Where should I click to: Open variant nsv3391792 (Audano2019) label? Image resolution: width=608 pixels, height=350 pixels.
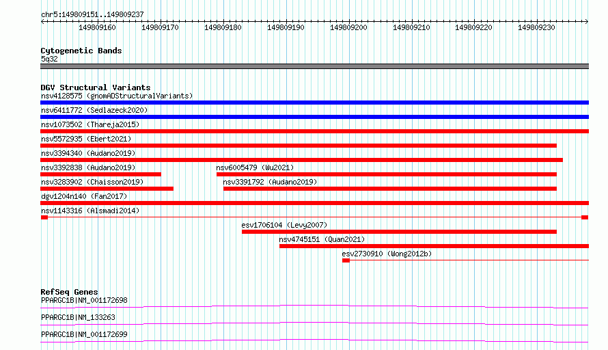(270, 182)
